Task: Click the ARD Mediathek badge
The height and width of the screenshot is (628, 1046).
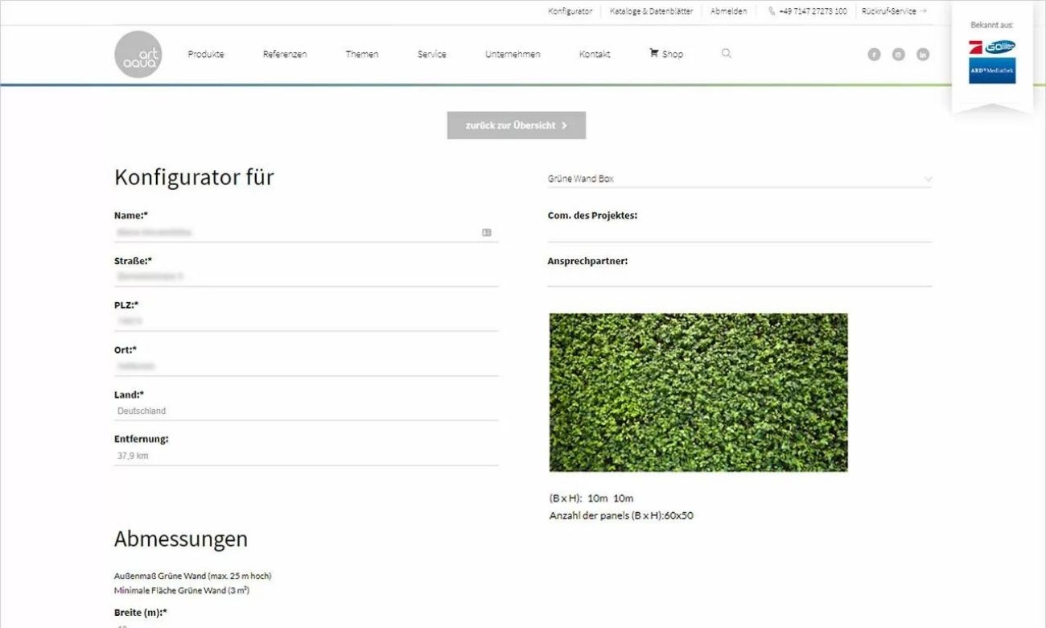Action: (x=991, y=71)
